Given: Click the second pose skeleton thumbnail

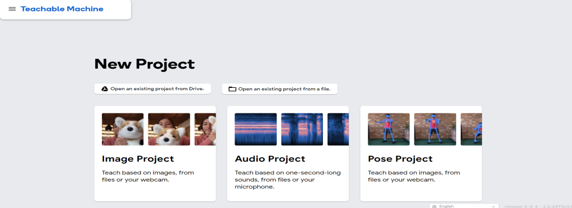Looking at the screenshot, I should [x=435, y=129].
